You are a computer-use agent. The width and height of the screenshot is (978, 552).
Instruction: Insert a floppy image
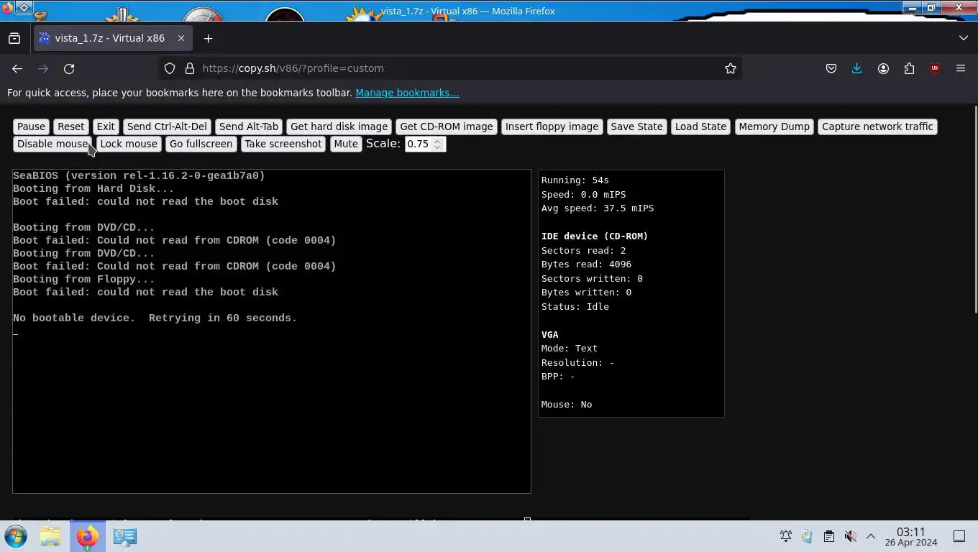552,126
